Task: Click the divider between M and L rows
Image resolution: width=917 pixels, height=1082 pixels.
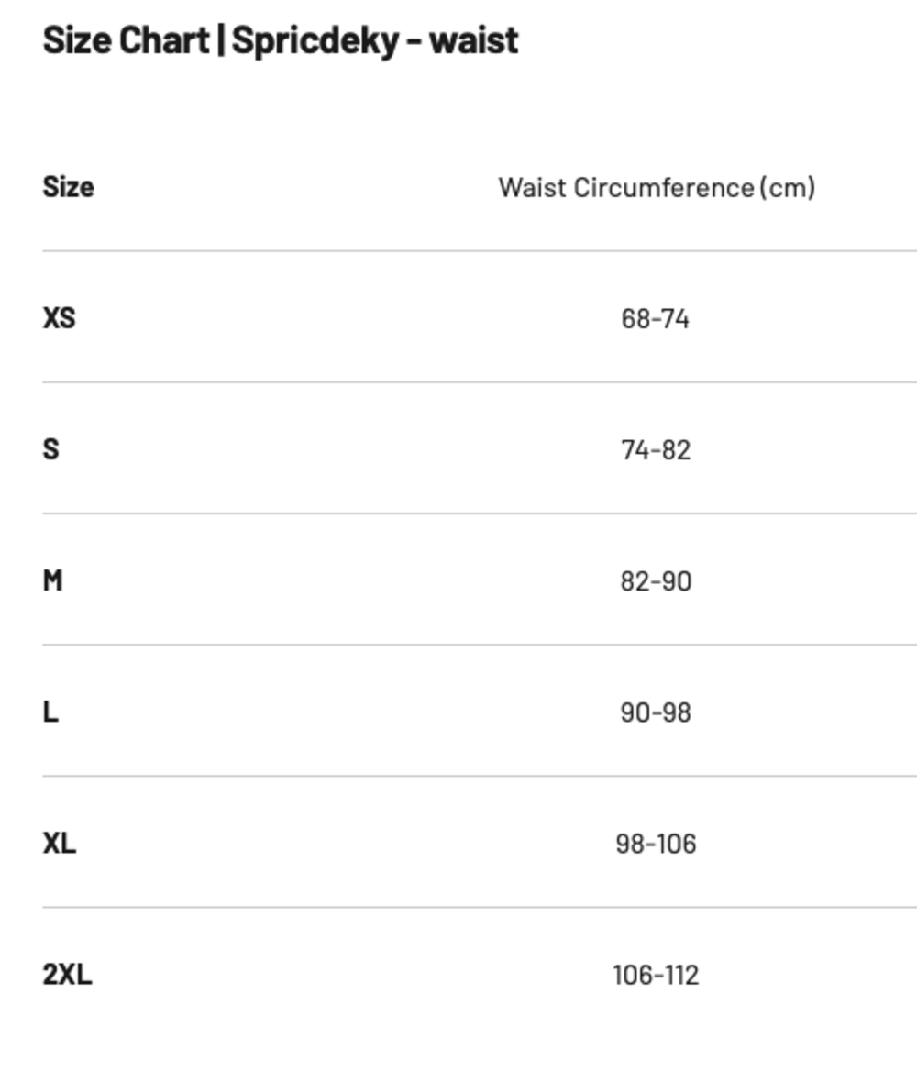Action: (x=479, y=645)
